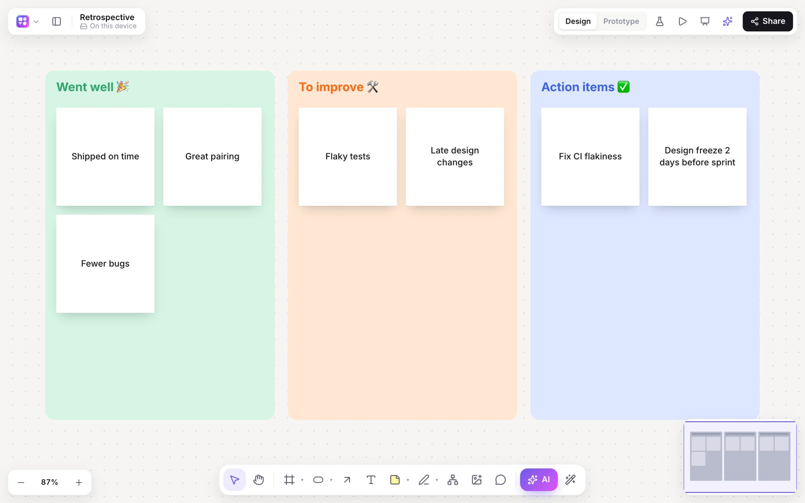Open the purple AI button
Viewport: 805px width, 503px height.
pos(539,480)
